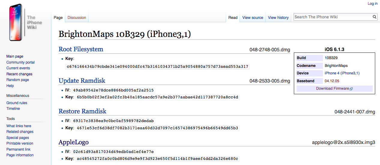Click the iPhone Wiki logo image
This screenshot has width=380, height=165.
pyautogui.click(x=26, y=22)
